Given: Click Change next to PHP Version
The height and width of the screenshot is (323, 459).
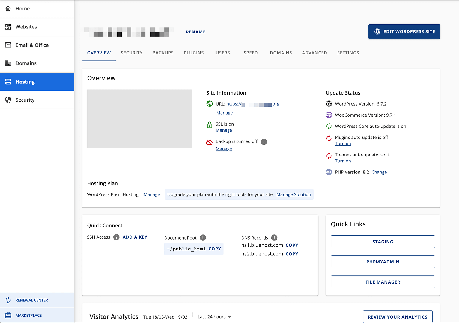Looking at the screenshot, I should click(x=379, y=172).
